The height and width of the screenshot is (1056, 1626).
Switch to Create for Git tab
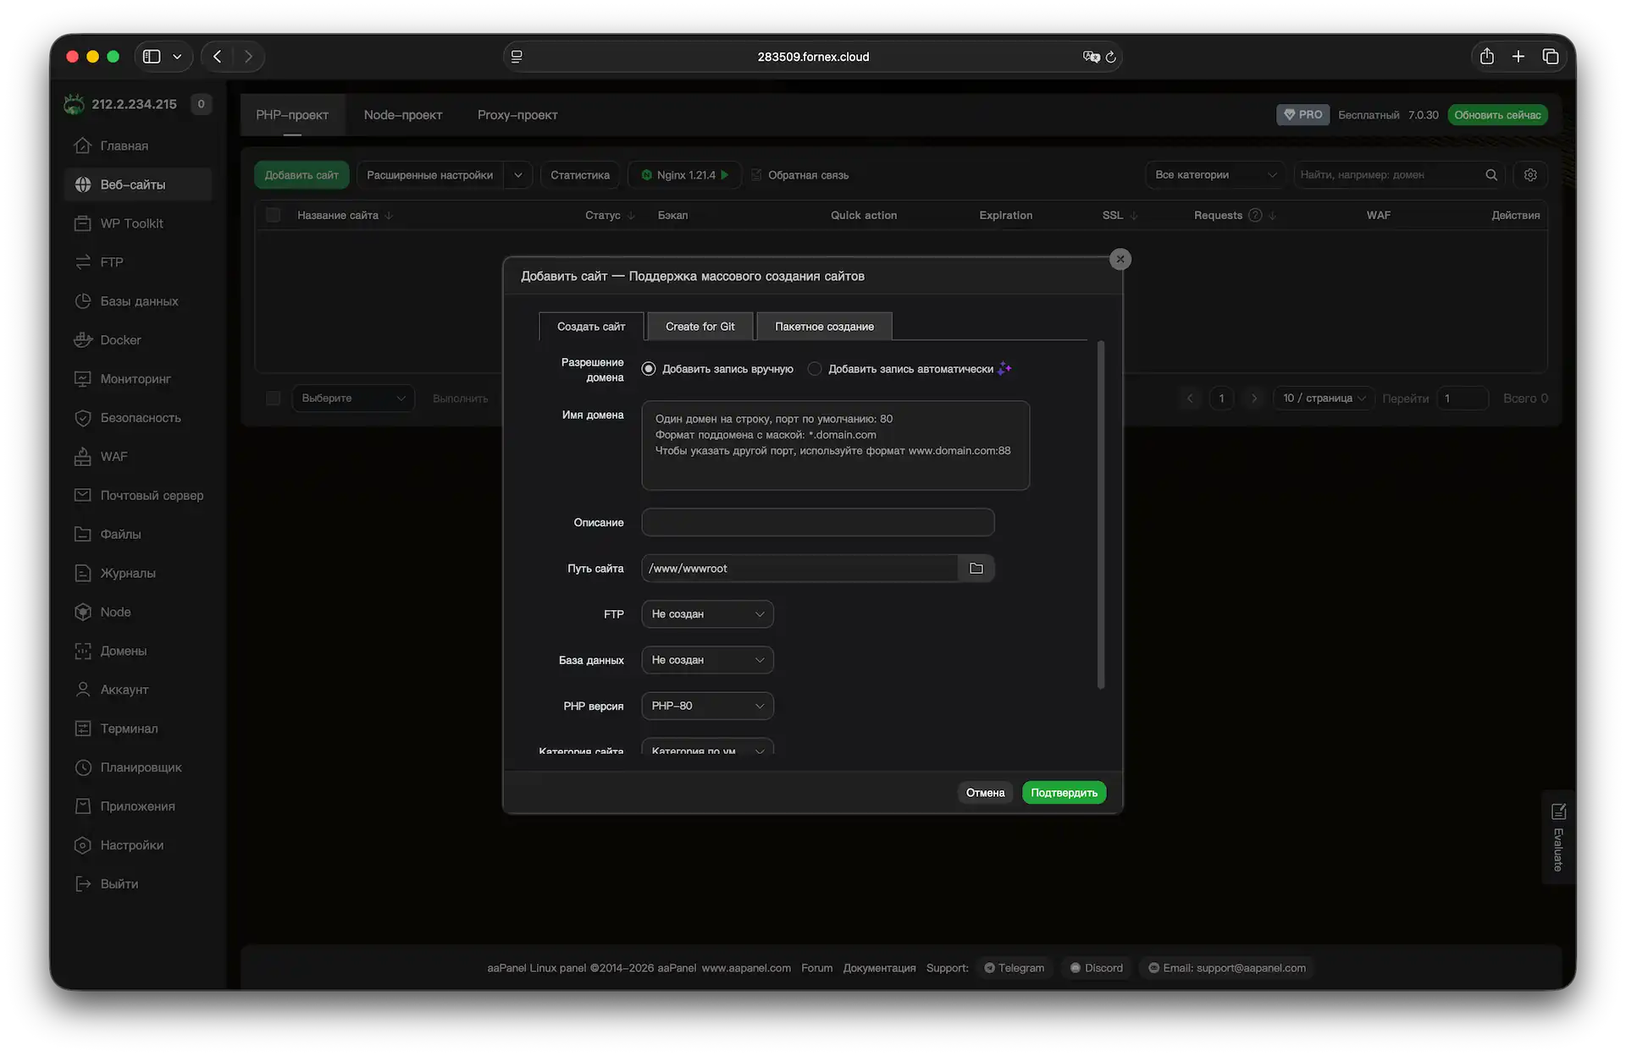[700, 327]
